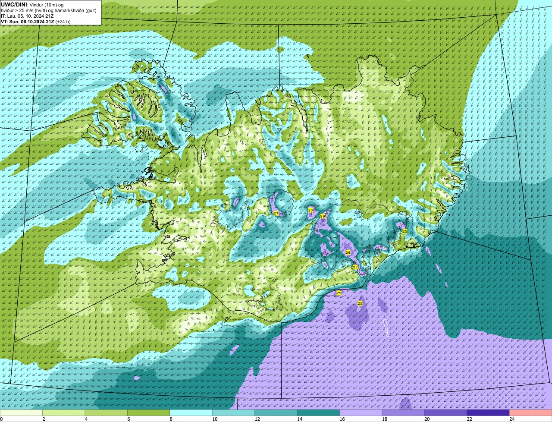Click the 'IT: Lau. 05. 10. 2024 21Z' line
Viewport: 552px width, 422px height.
pyautogui.click(x=27, y=16)
